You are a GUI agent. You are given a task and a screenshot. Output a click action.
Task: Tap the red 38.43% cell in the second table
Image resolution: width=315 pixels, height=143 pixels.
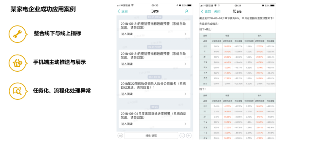click(260, 106)
